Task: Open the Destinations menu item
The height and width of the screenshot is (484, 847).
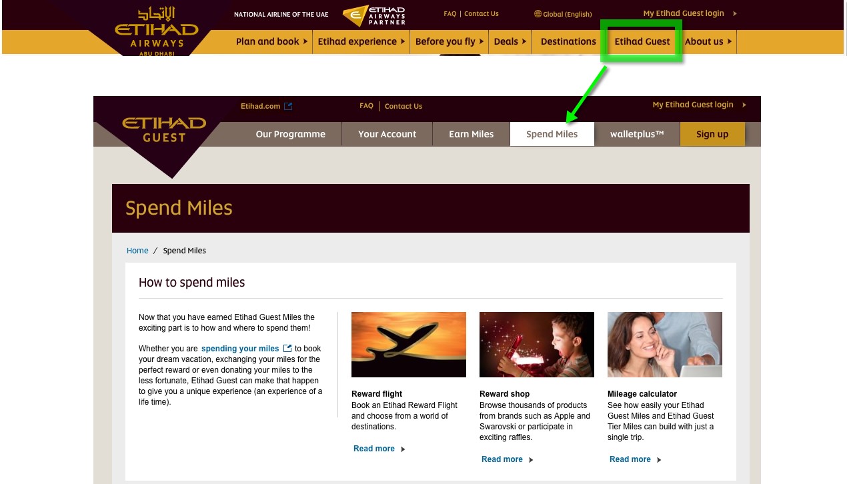Action: point(568,41)
